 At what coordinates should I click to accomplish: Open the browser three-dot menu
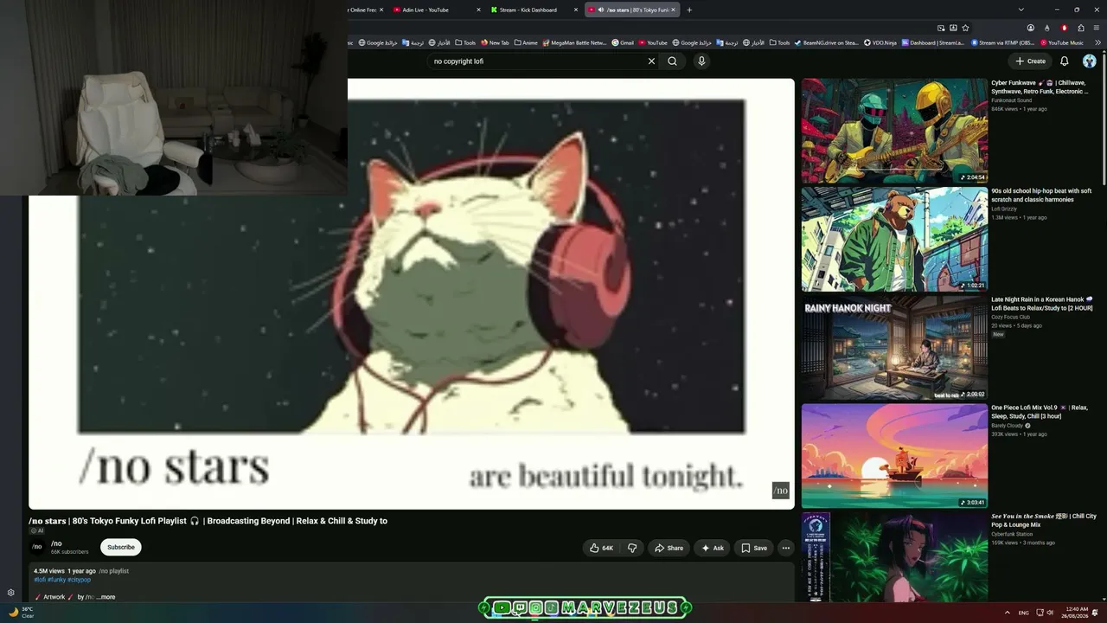click(1097, 28)
